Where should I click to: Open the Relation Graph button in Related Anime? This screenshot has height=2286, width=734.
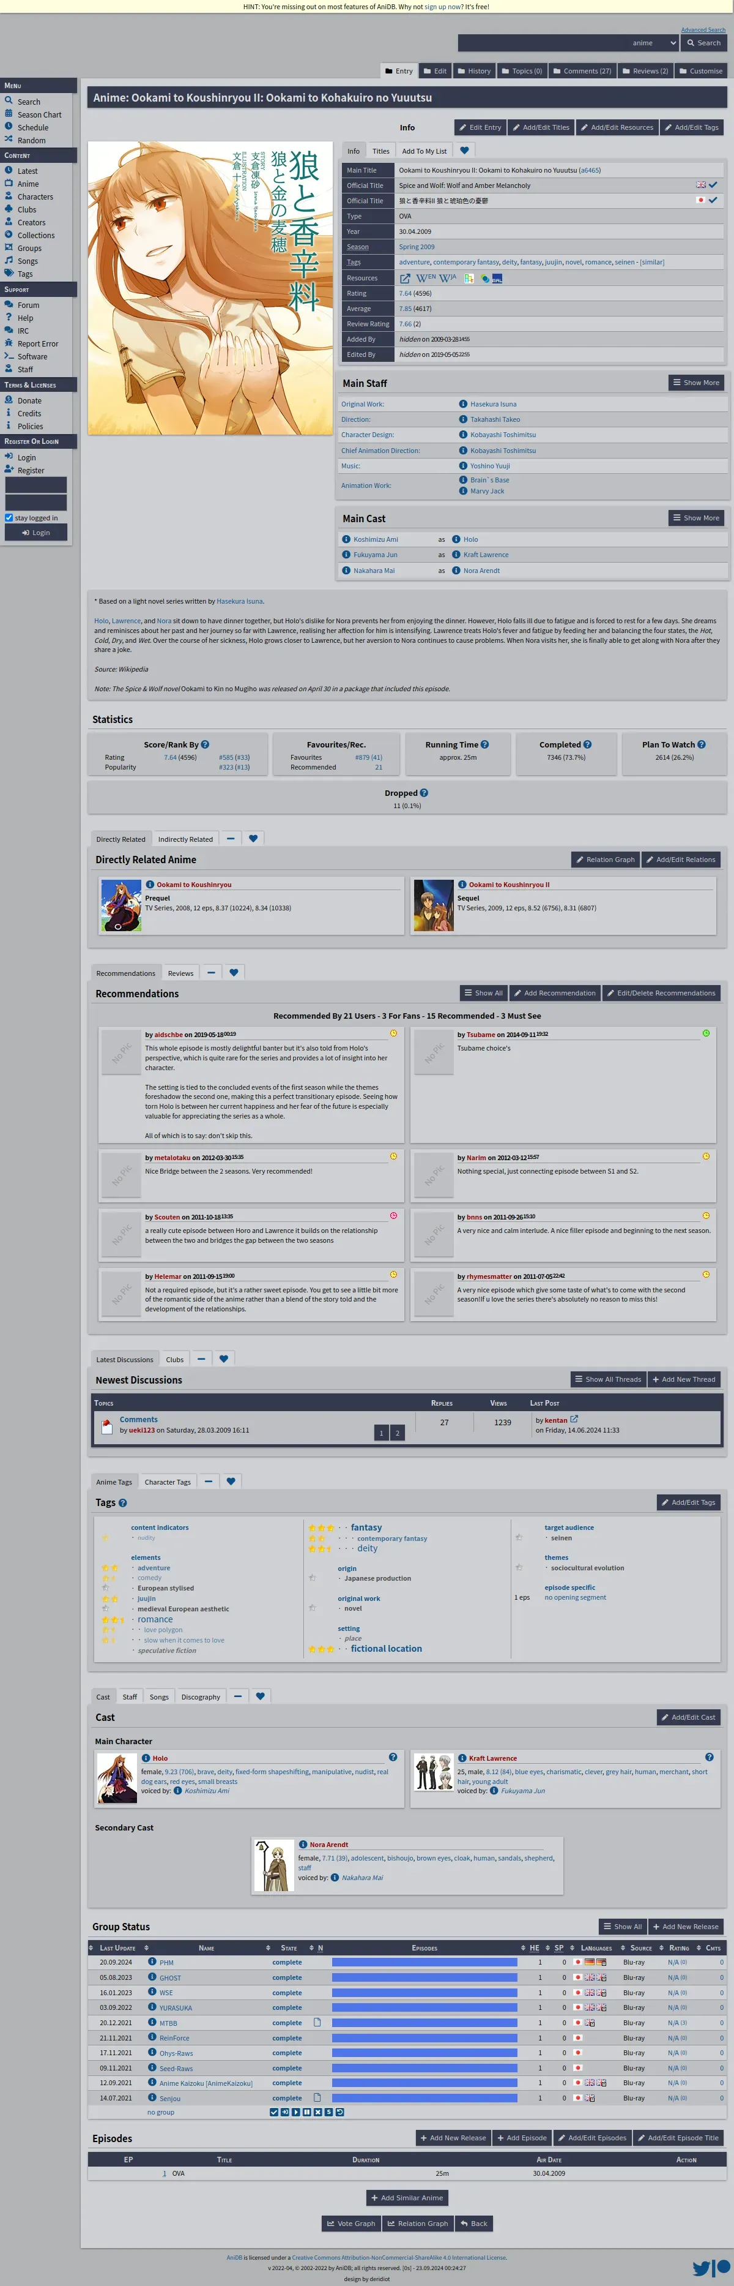[x=604, y=859]
